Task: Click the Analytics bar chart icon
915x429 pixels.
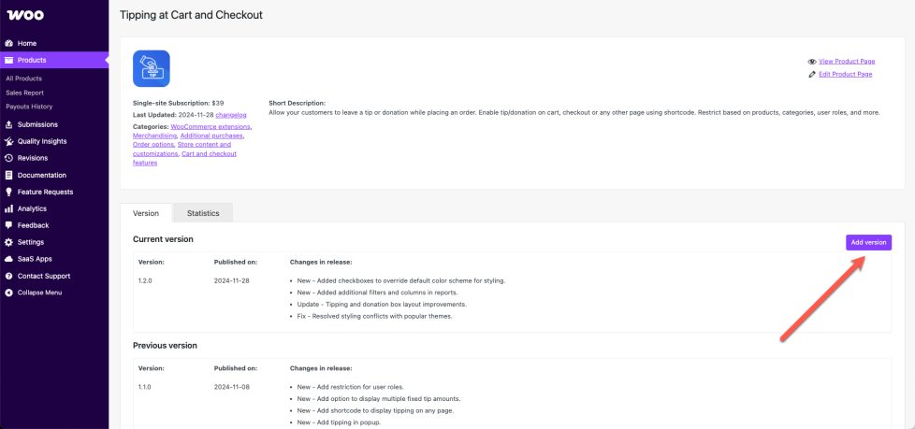Action: tap(8, 208)
